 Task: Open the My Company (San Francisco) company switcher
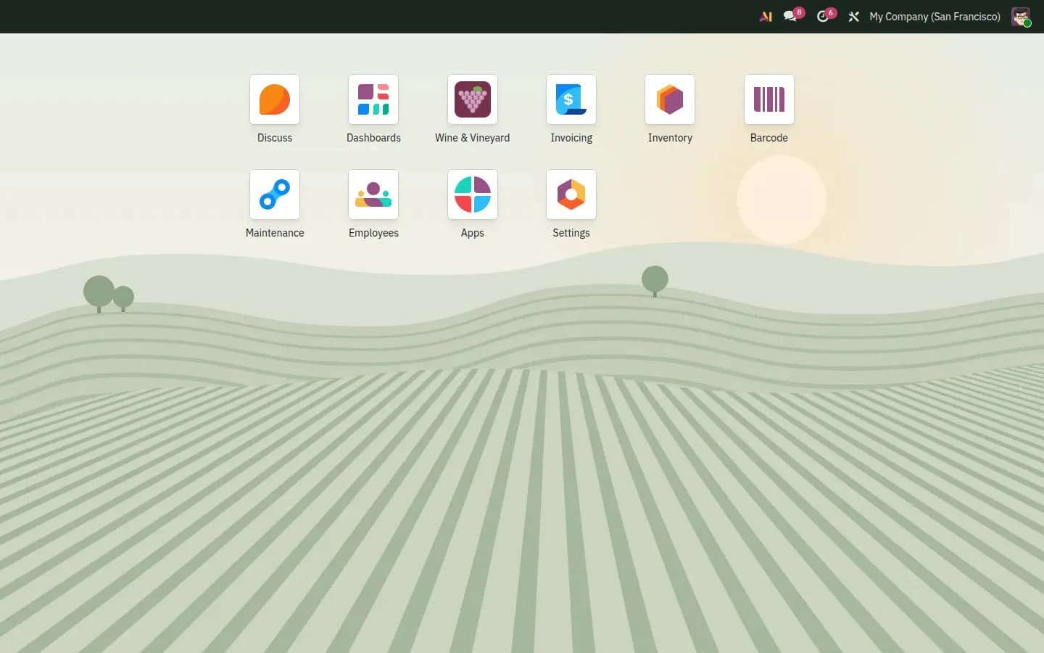935,16
